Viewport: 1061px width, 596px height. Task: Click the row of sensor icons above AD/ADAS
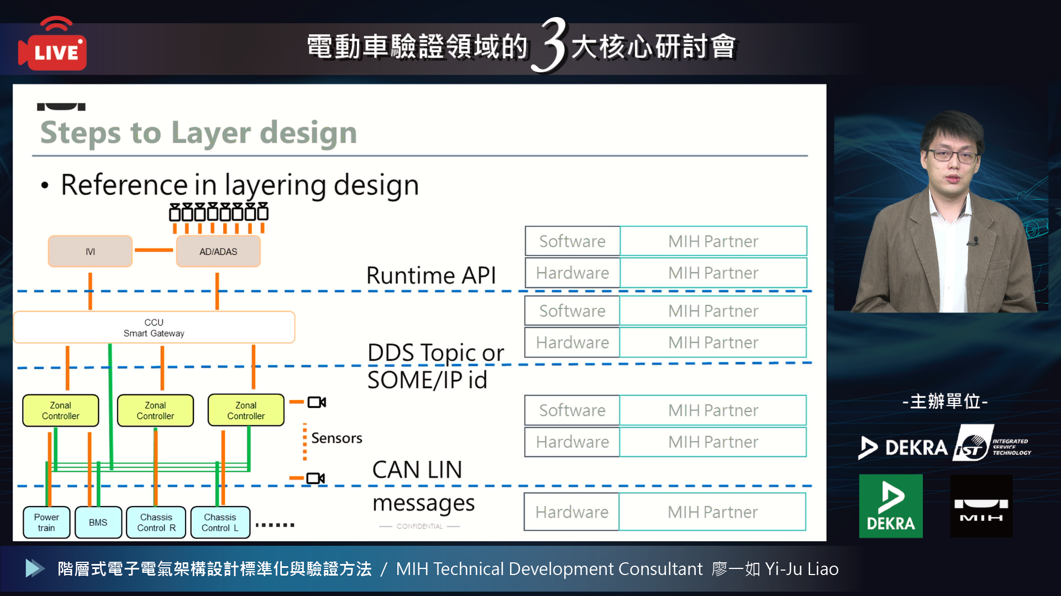[219, 212]
